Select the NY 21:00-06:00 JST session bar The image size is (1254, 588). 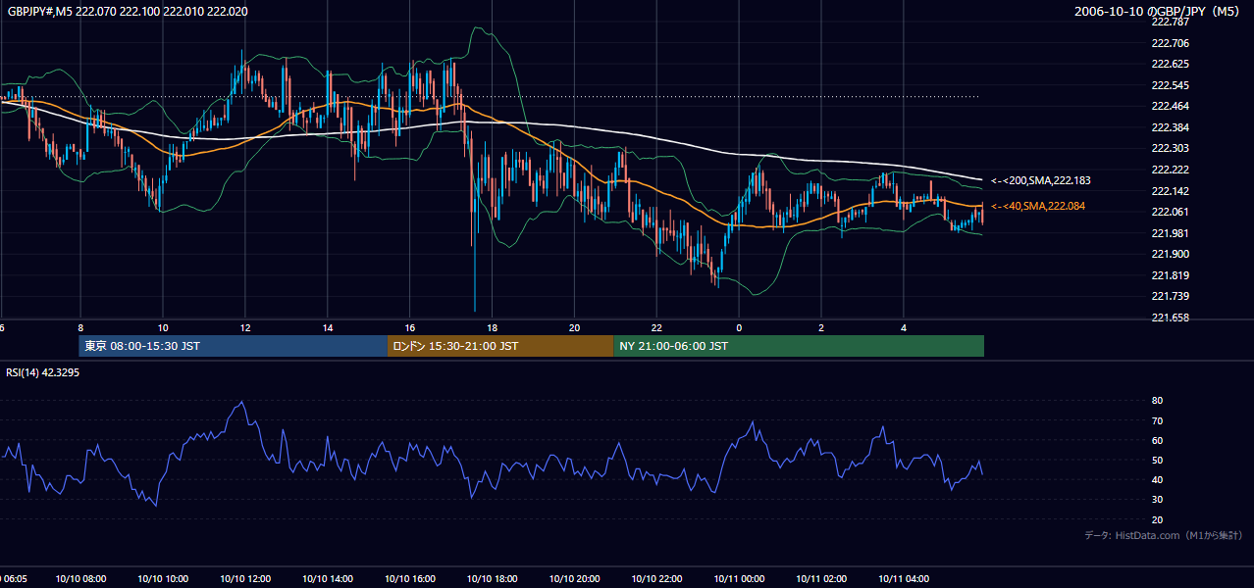point(799,346)
